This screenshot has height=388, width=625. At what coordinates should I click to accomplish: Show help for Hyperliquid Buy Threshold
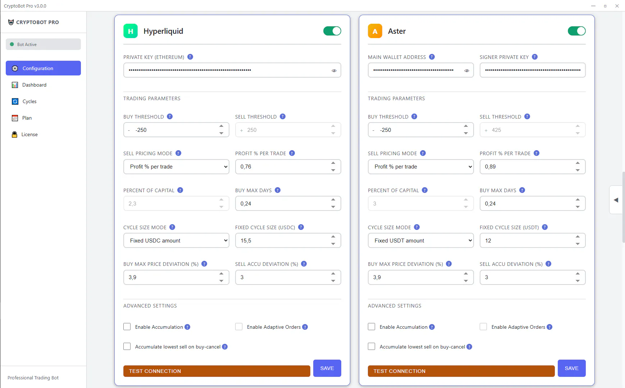(x=170, y=116)
